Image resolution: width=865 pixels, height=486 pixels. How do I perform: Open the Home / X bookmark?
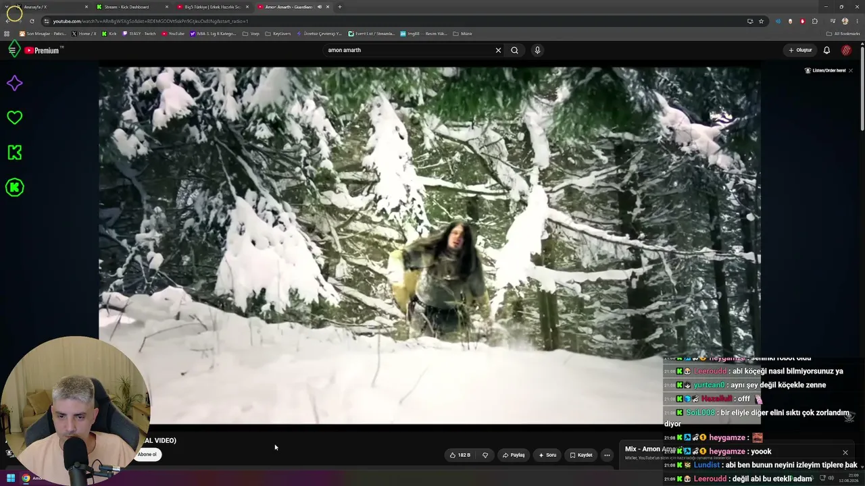pos(84,33)
